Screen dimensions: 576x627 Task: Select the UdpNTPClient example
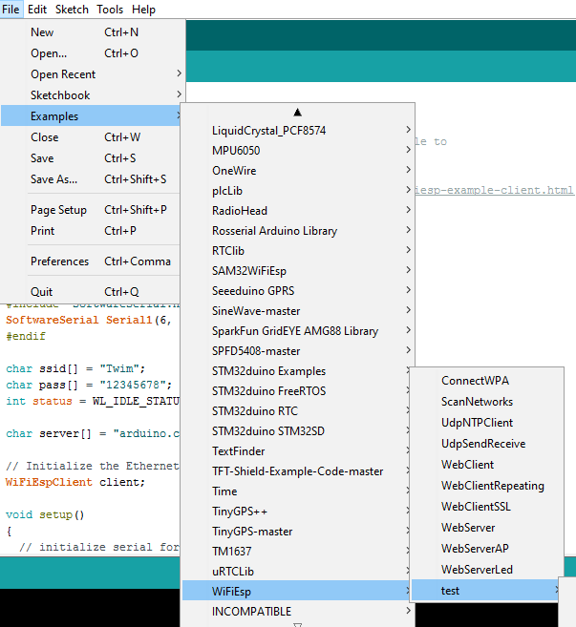tap(477, 423)
